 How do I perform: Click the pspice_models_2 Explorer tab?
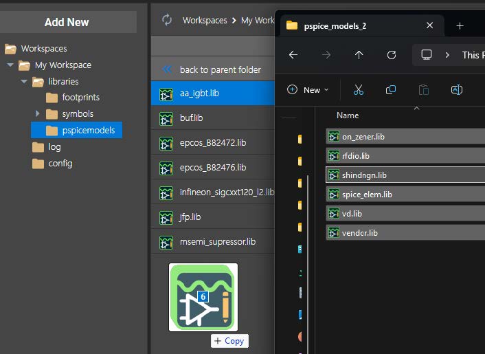coord(362,25)
